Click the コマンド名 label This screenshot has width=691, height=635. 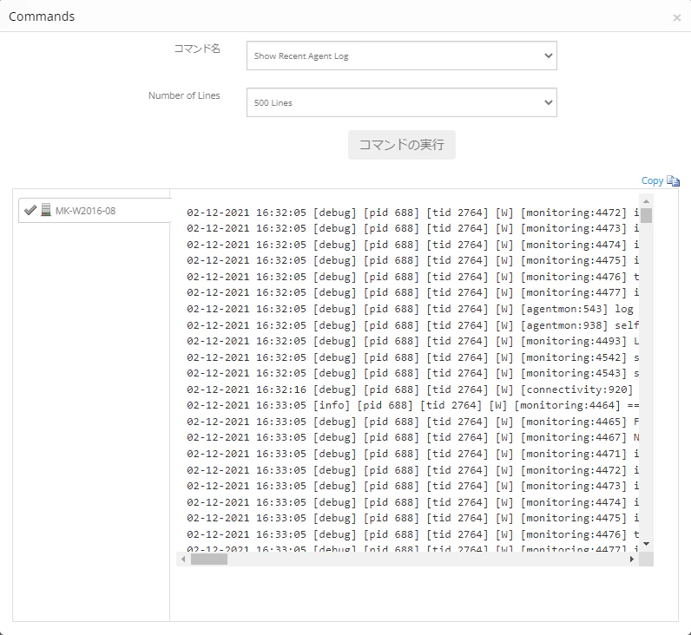196,49
